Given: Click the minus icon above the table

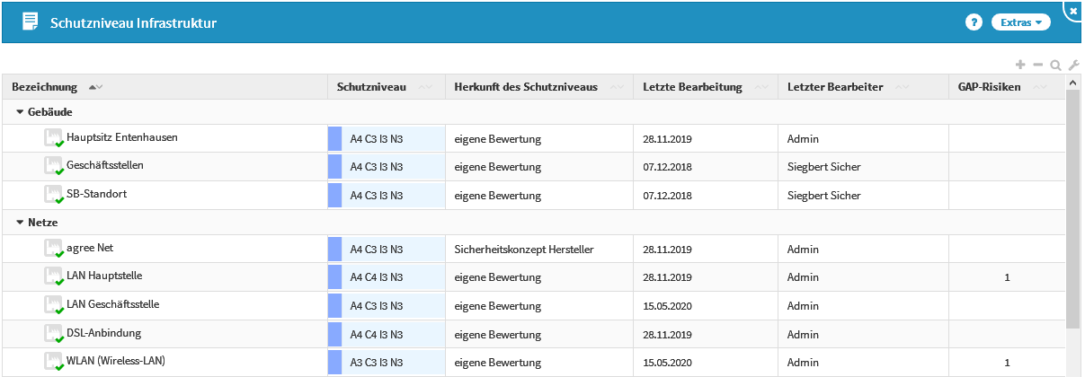Looking at the screenshot, I should [x=1038, y=65].
